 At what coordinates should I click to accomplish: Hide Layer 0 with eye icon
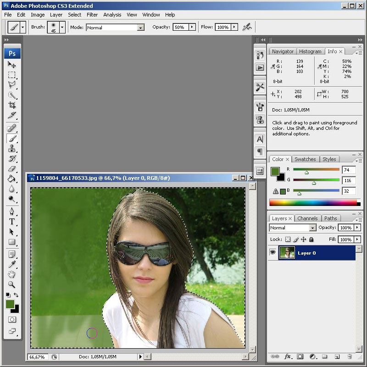click(273, 252)
